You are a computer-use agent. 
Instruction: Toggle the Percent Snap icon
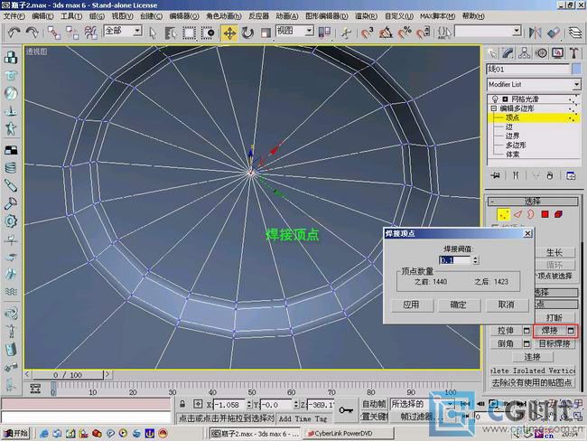click(x=405, y=33)
